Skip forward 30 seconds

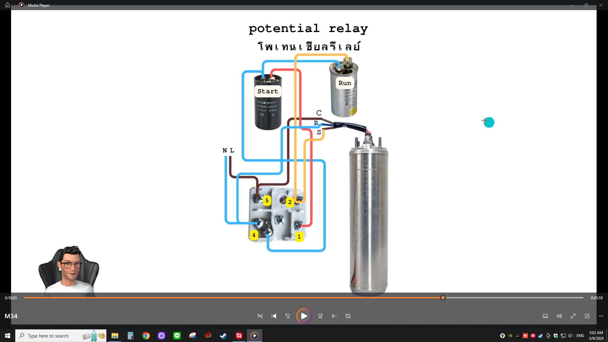320,316
